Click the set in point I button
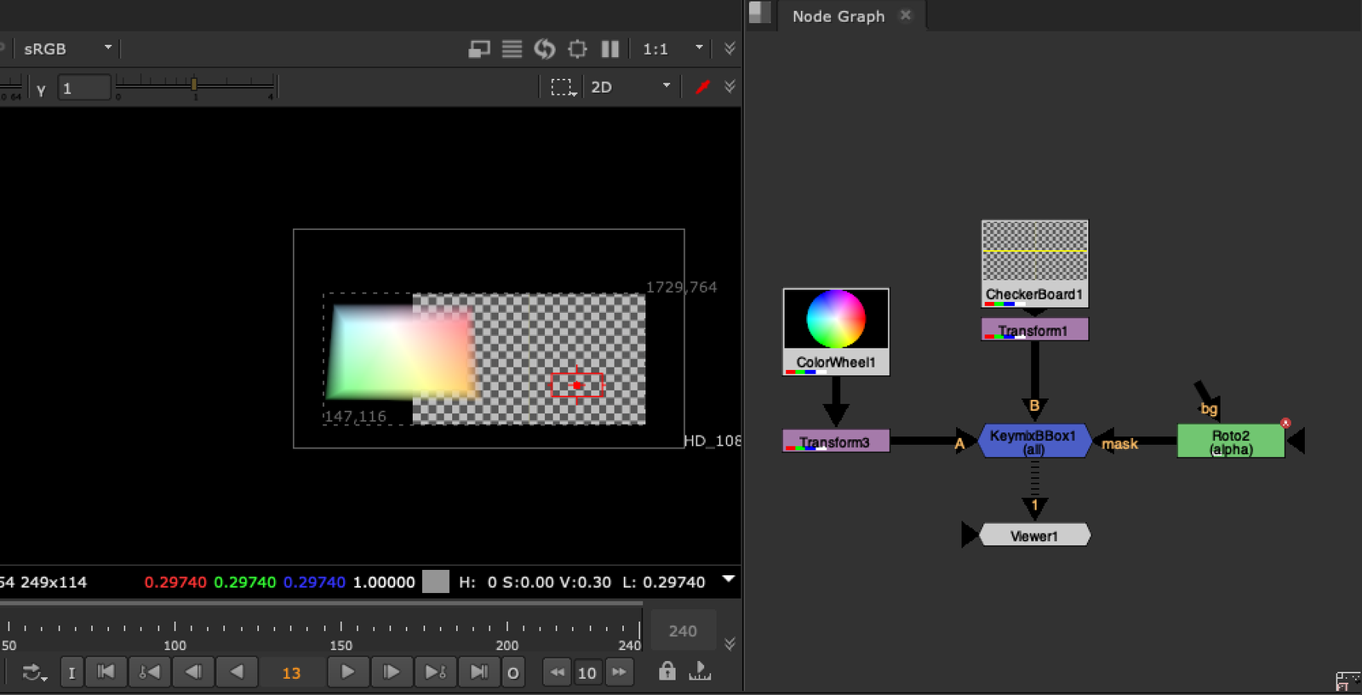 pos(72,673)
